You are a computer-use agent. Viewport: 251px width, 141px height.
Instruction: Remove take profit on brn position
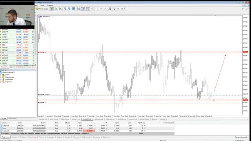click(x=106, y=128)
